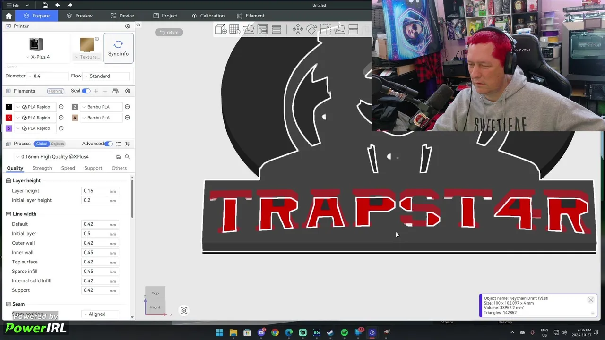Select the Move tool icon
The image size is (605, 340).
tap(298, 30)
